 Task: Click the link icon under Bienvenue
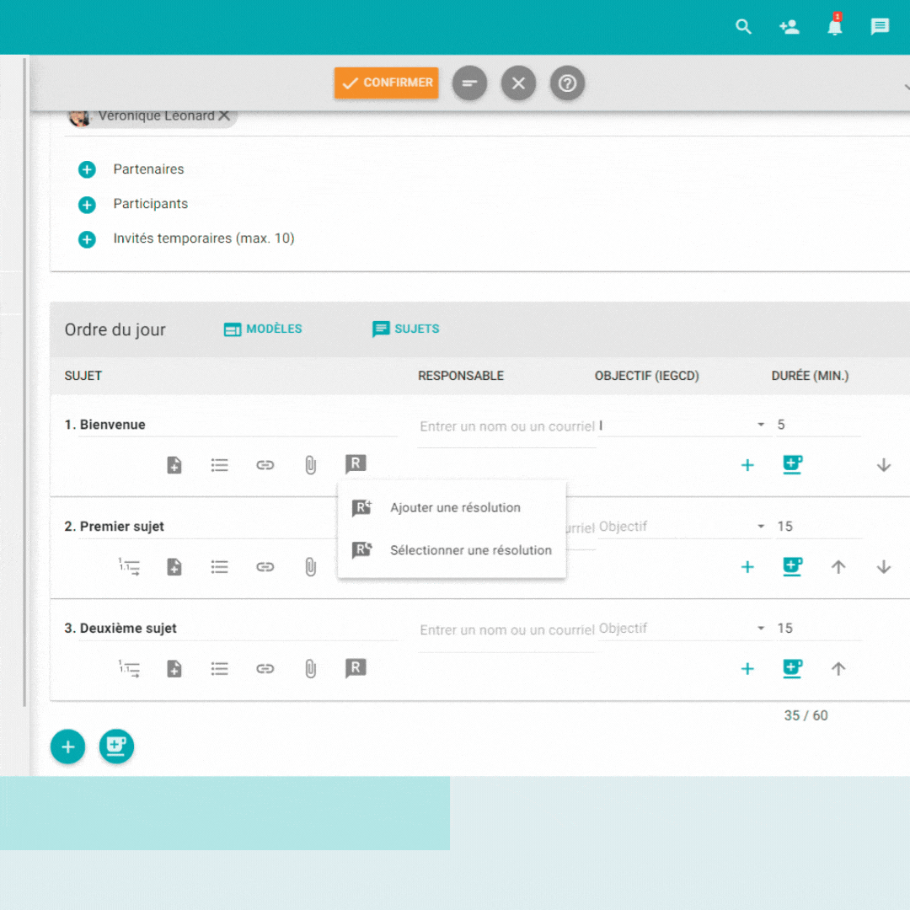click(265, 465)
